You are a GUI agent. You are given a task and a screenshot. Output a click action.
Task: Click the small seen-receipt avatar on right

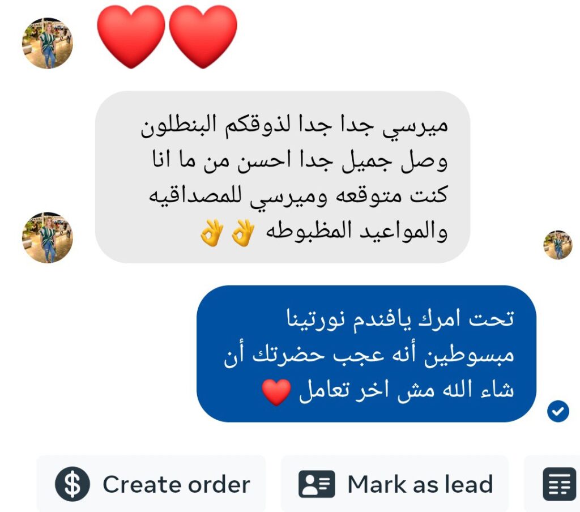558,245
